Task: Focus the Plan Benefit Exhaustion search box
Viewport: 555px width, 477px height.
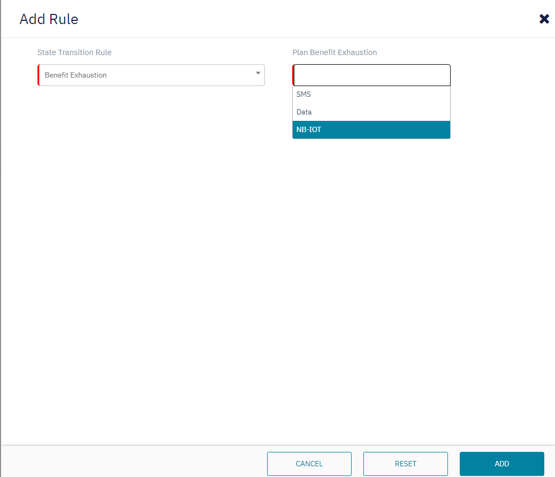Action: coord(372,75)
